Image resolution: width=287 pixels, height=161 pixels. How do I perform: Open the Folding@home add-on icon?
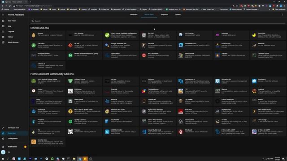144,91
